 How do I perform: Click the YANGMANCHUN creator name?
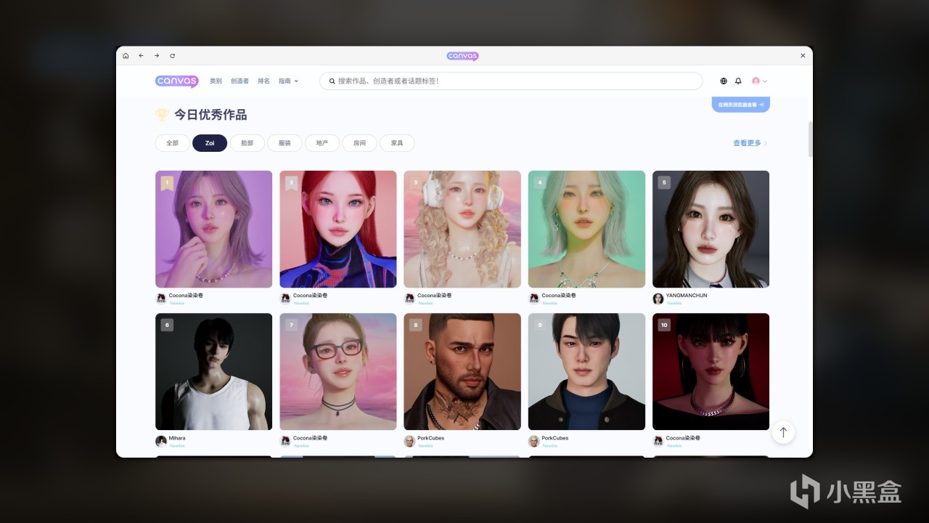(x=687, y=296)
